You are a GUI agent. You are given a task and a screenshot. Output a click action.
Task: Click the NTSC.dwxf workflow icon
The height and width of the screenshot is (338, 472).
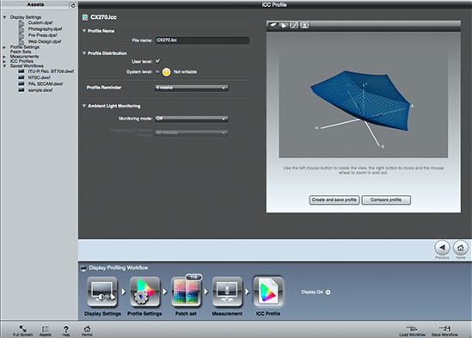(21, 77)
